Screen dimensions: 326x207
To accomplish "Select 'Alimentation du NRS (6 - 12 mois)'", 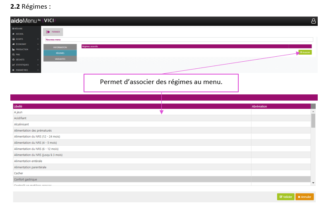I will pos(162,149).
